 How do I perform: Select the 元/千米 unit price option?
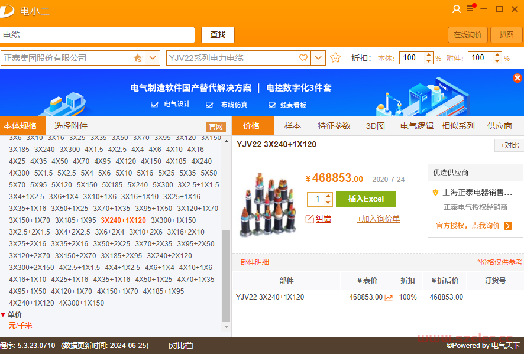coord(20,326)
